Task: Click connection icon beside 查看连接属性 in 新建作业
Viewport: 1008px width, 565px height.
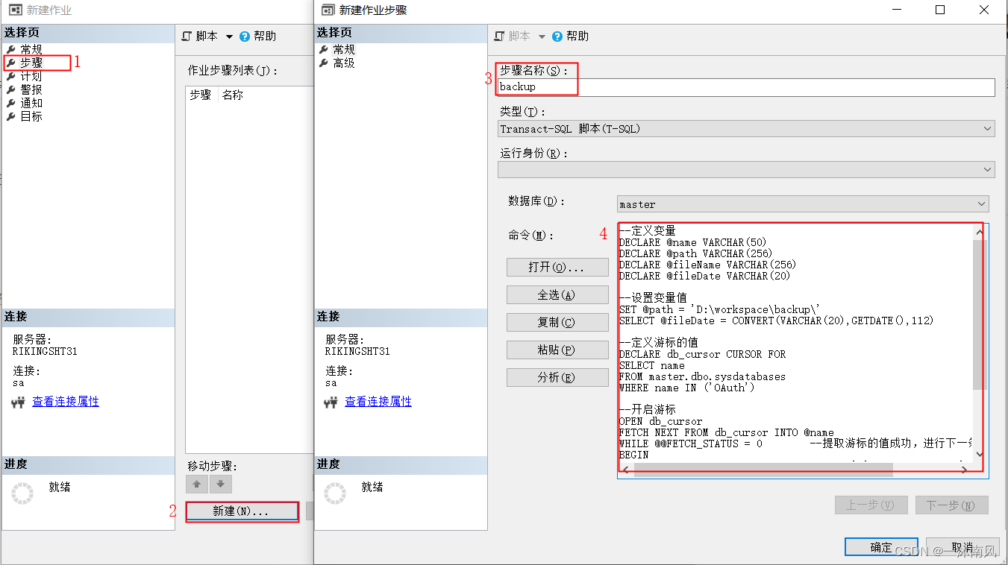Action: point(19,403)
